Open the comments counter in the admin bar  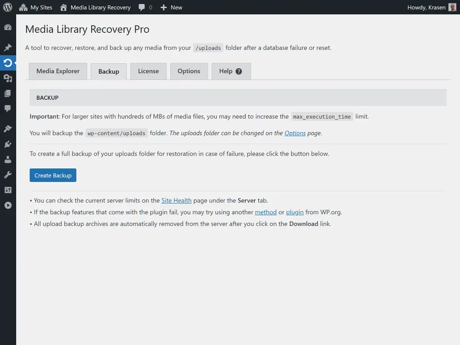coord(145,7)
